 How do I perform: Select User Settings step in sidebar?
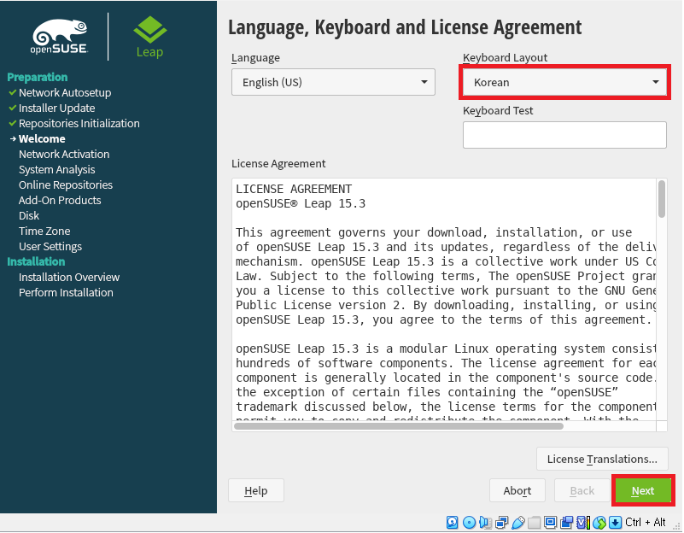coord(50,247)
